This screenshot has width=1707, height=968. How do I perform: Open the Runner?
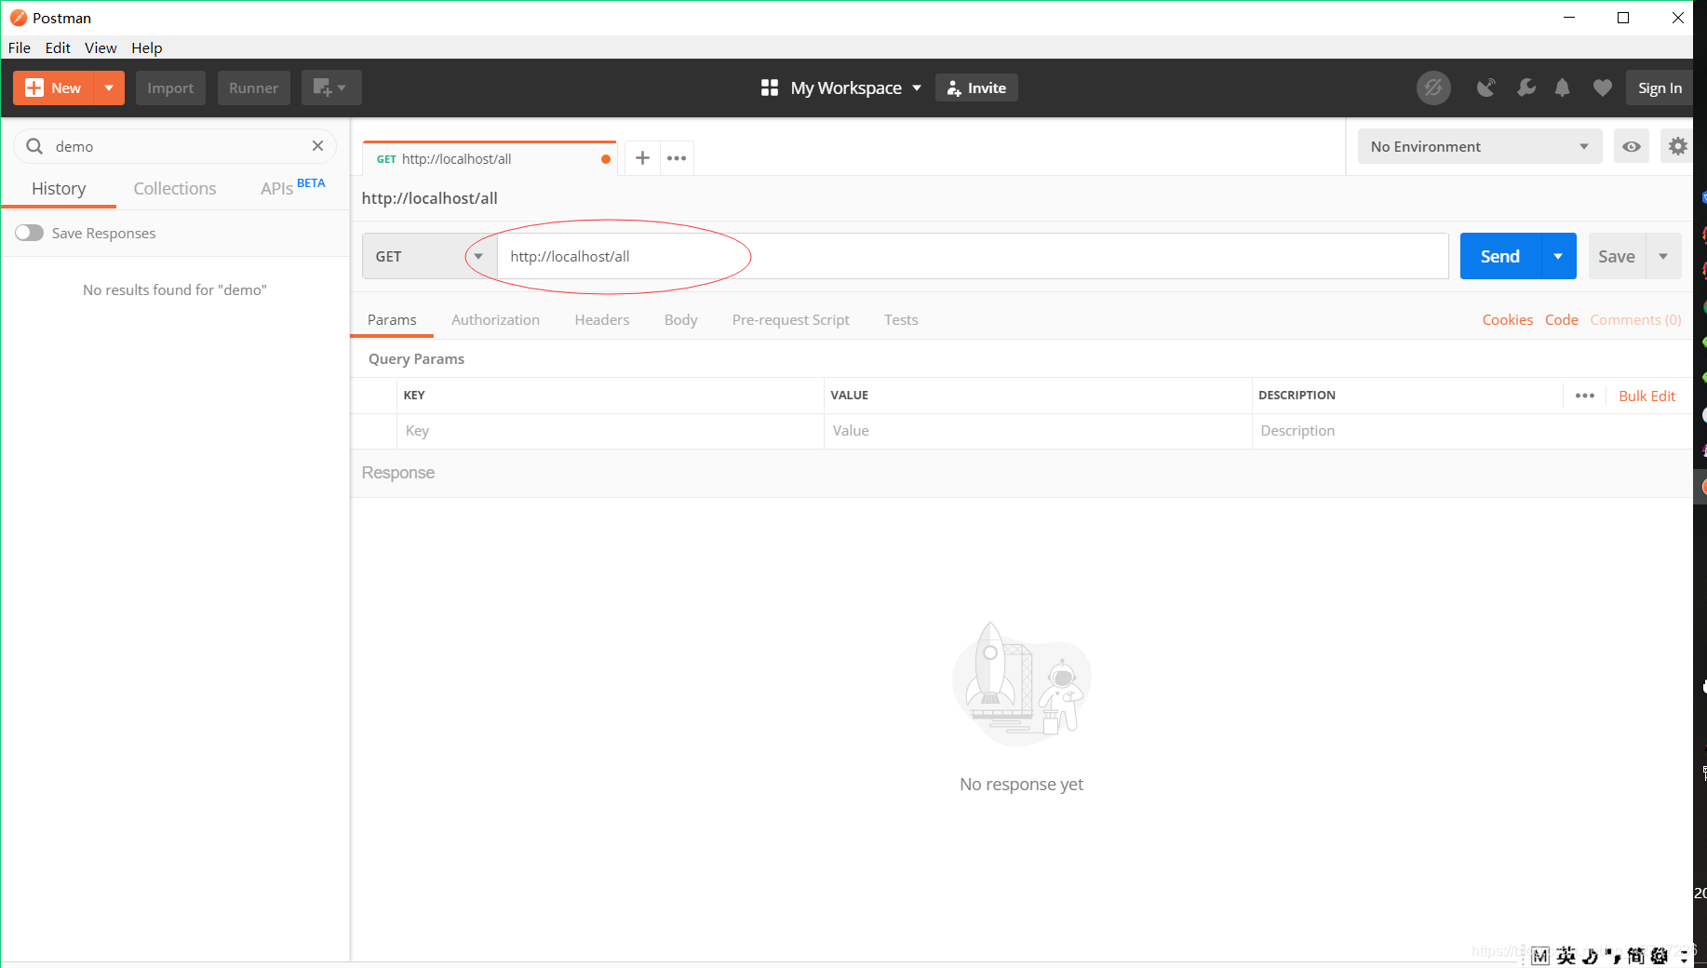253,87
